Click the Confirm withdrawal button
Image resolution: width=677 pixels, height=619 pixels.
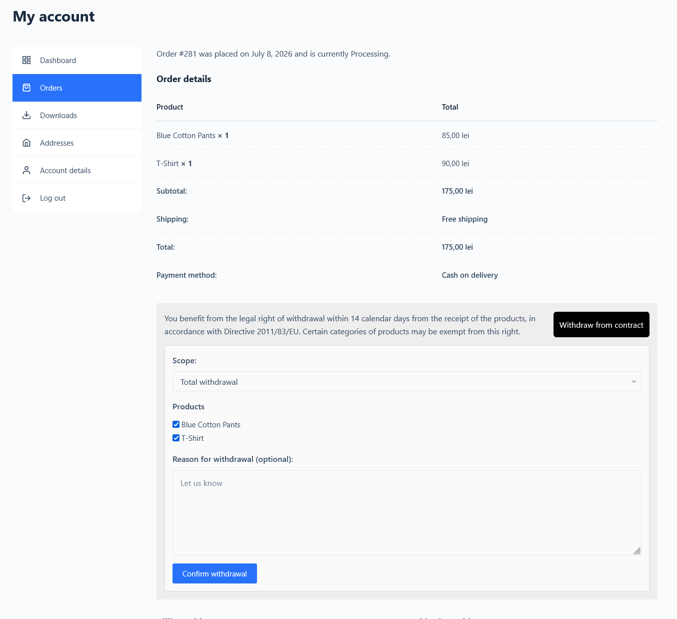pyautogui.click(x=214, y=573)
